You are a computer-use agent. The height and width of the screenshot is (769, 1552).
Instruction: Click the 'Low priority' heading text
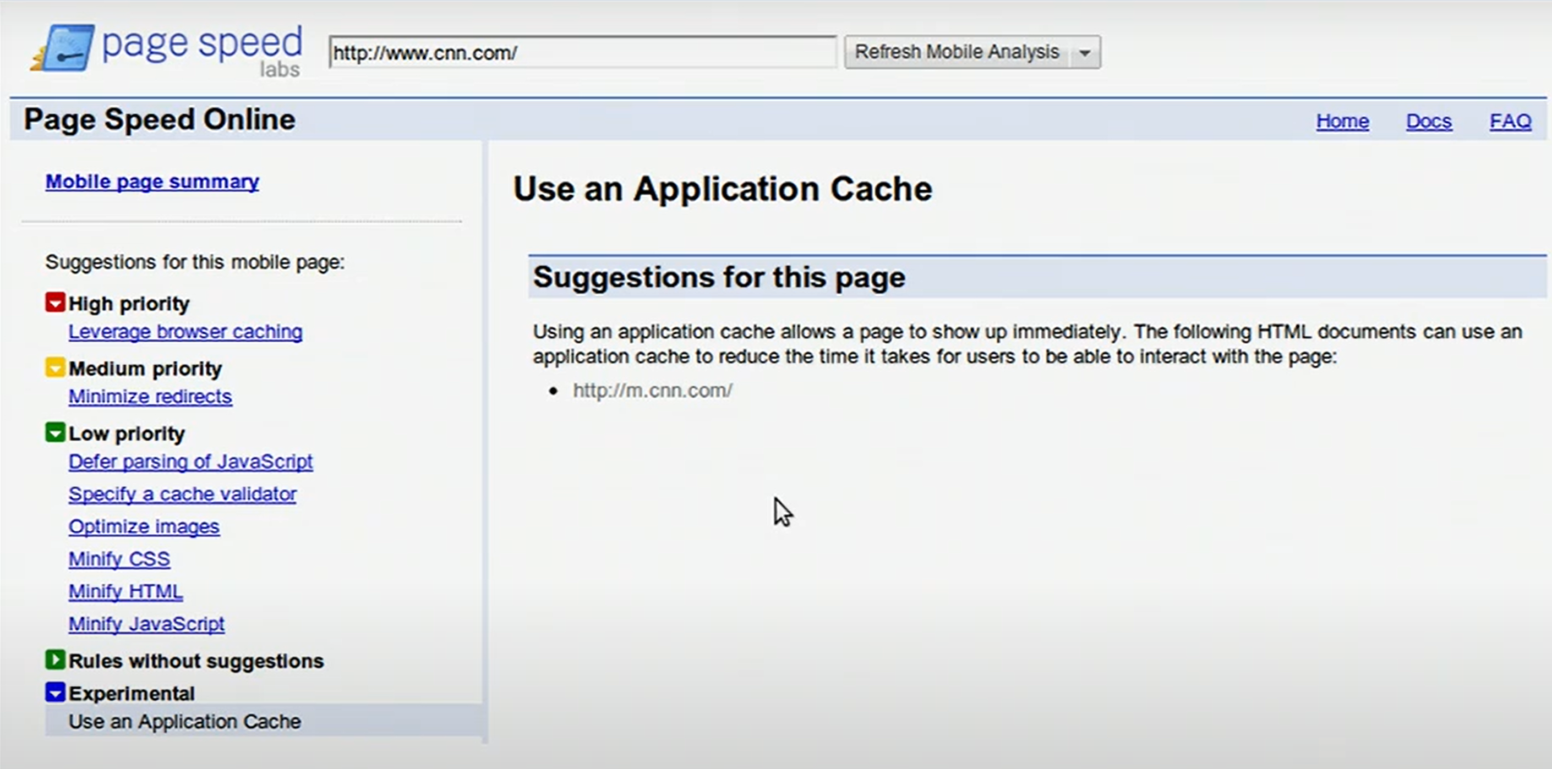click(x=127, y=433)
